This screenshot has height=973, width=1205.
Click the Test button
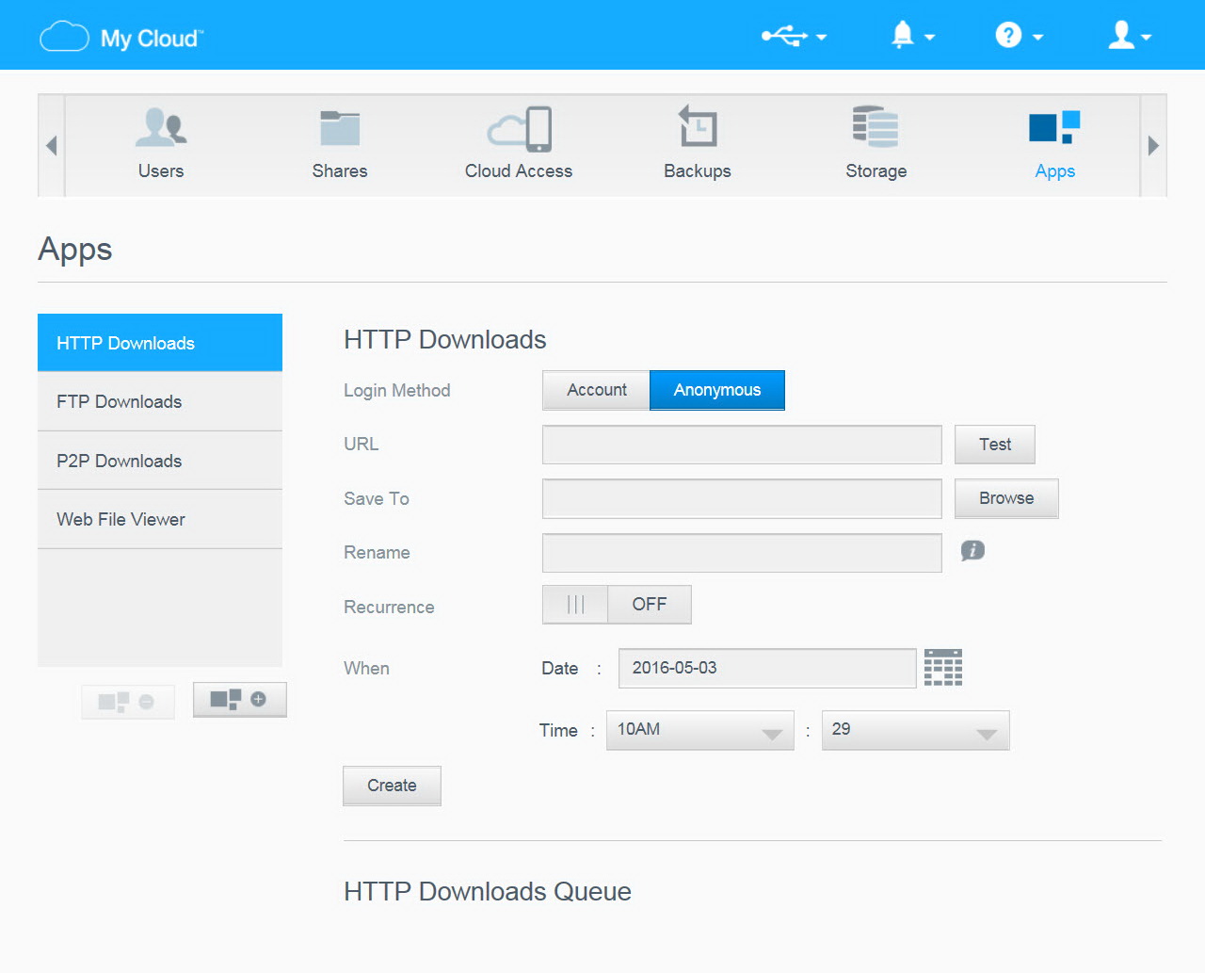click(x=994, y=445)
